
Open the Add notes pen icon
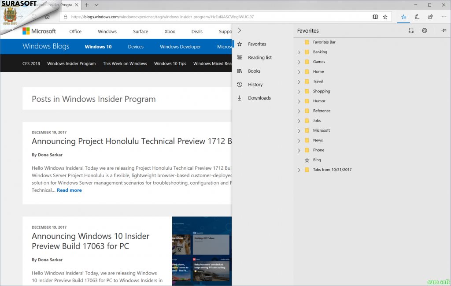pyautogui.click(x=417, y=17)
